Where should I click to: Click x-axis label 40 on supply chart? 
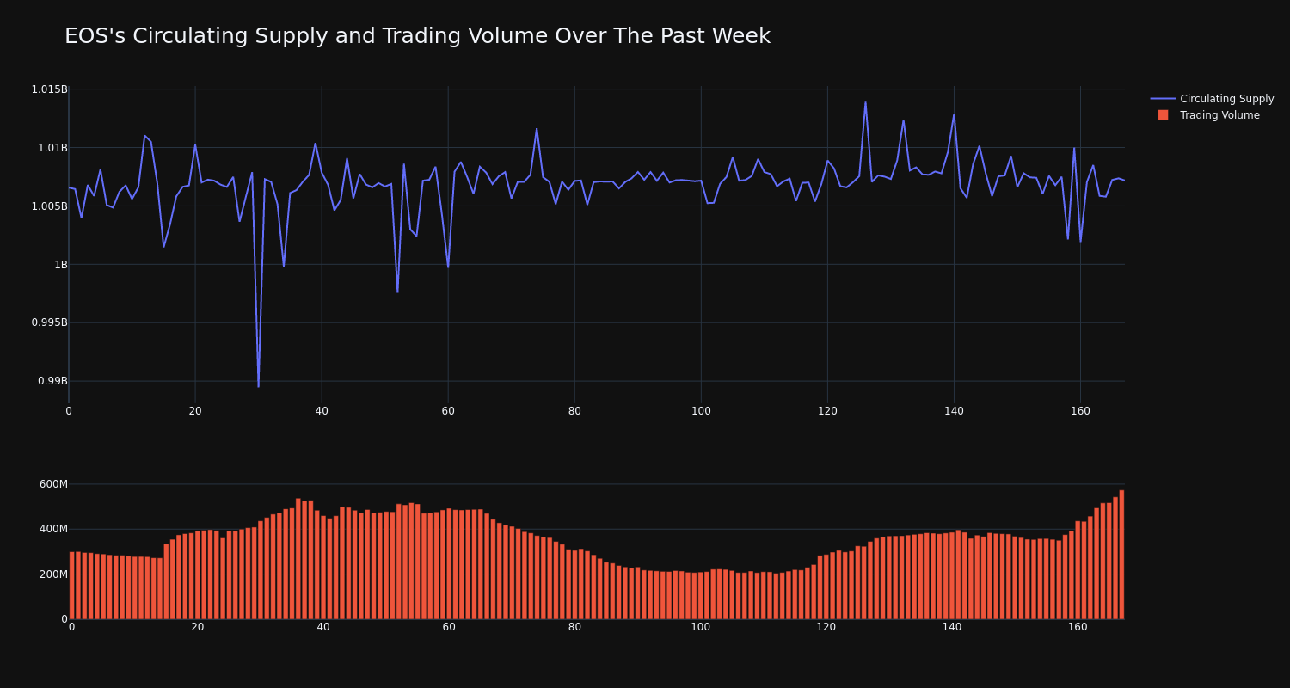point(322,411)
